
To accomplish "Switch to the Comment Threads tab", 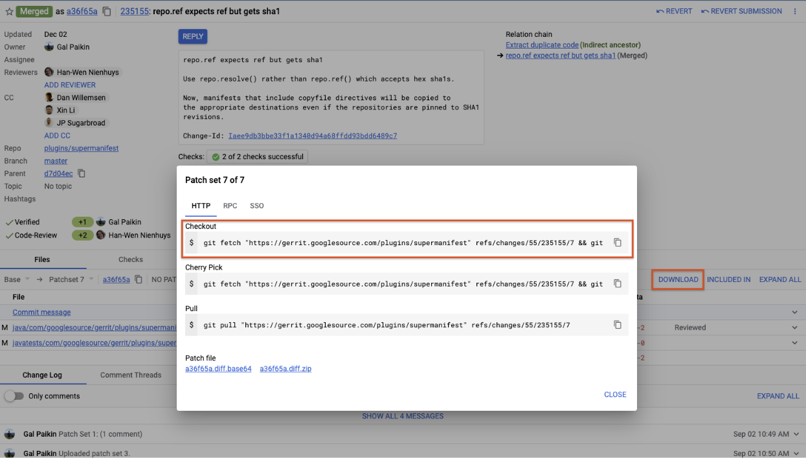I will [130, 375].
